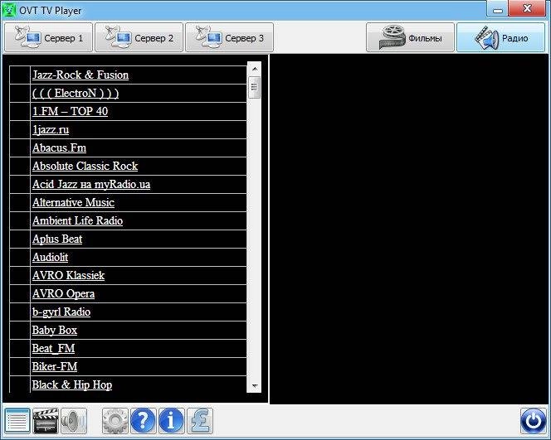Choose Aplus Beat station
551x440 pixels.
(x=57, y=239)
